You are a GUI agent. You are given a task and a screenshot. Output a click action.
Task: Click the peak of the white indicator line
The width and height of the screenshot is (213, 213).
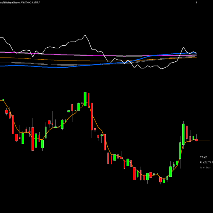[x=85, y=35]
